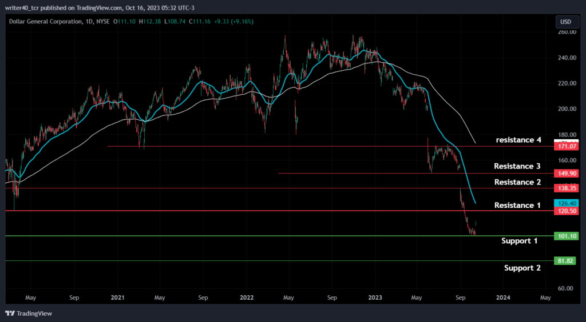Click the Support 2 text label

[x=522, y=268]
